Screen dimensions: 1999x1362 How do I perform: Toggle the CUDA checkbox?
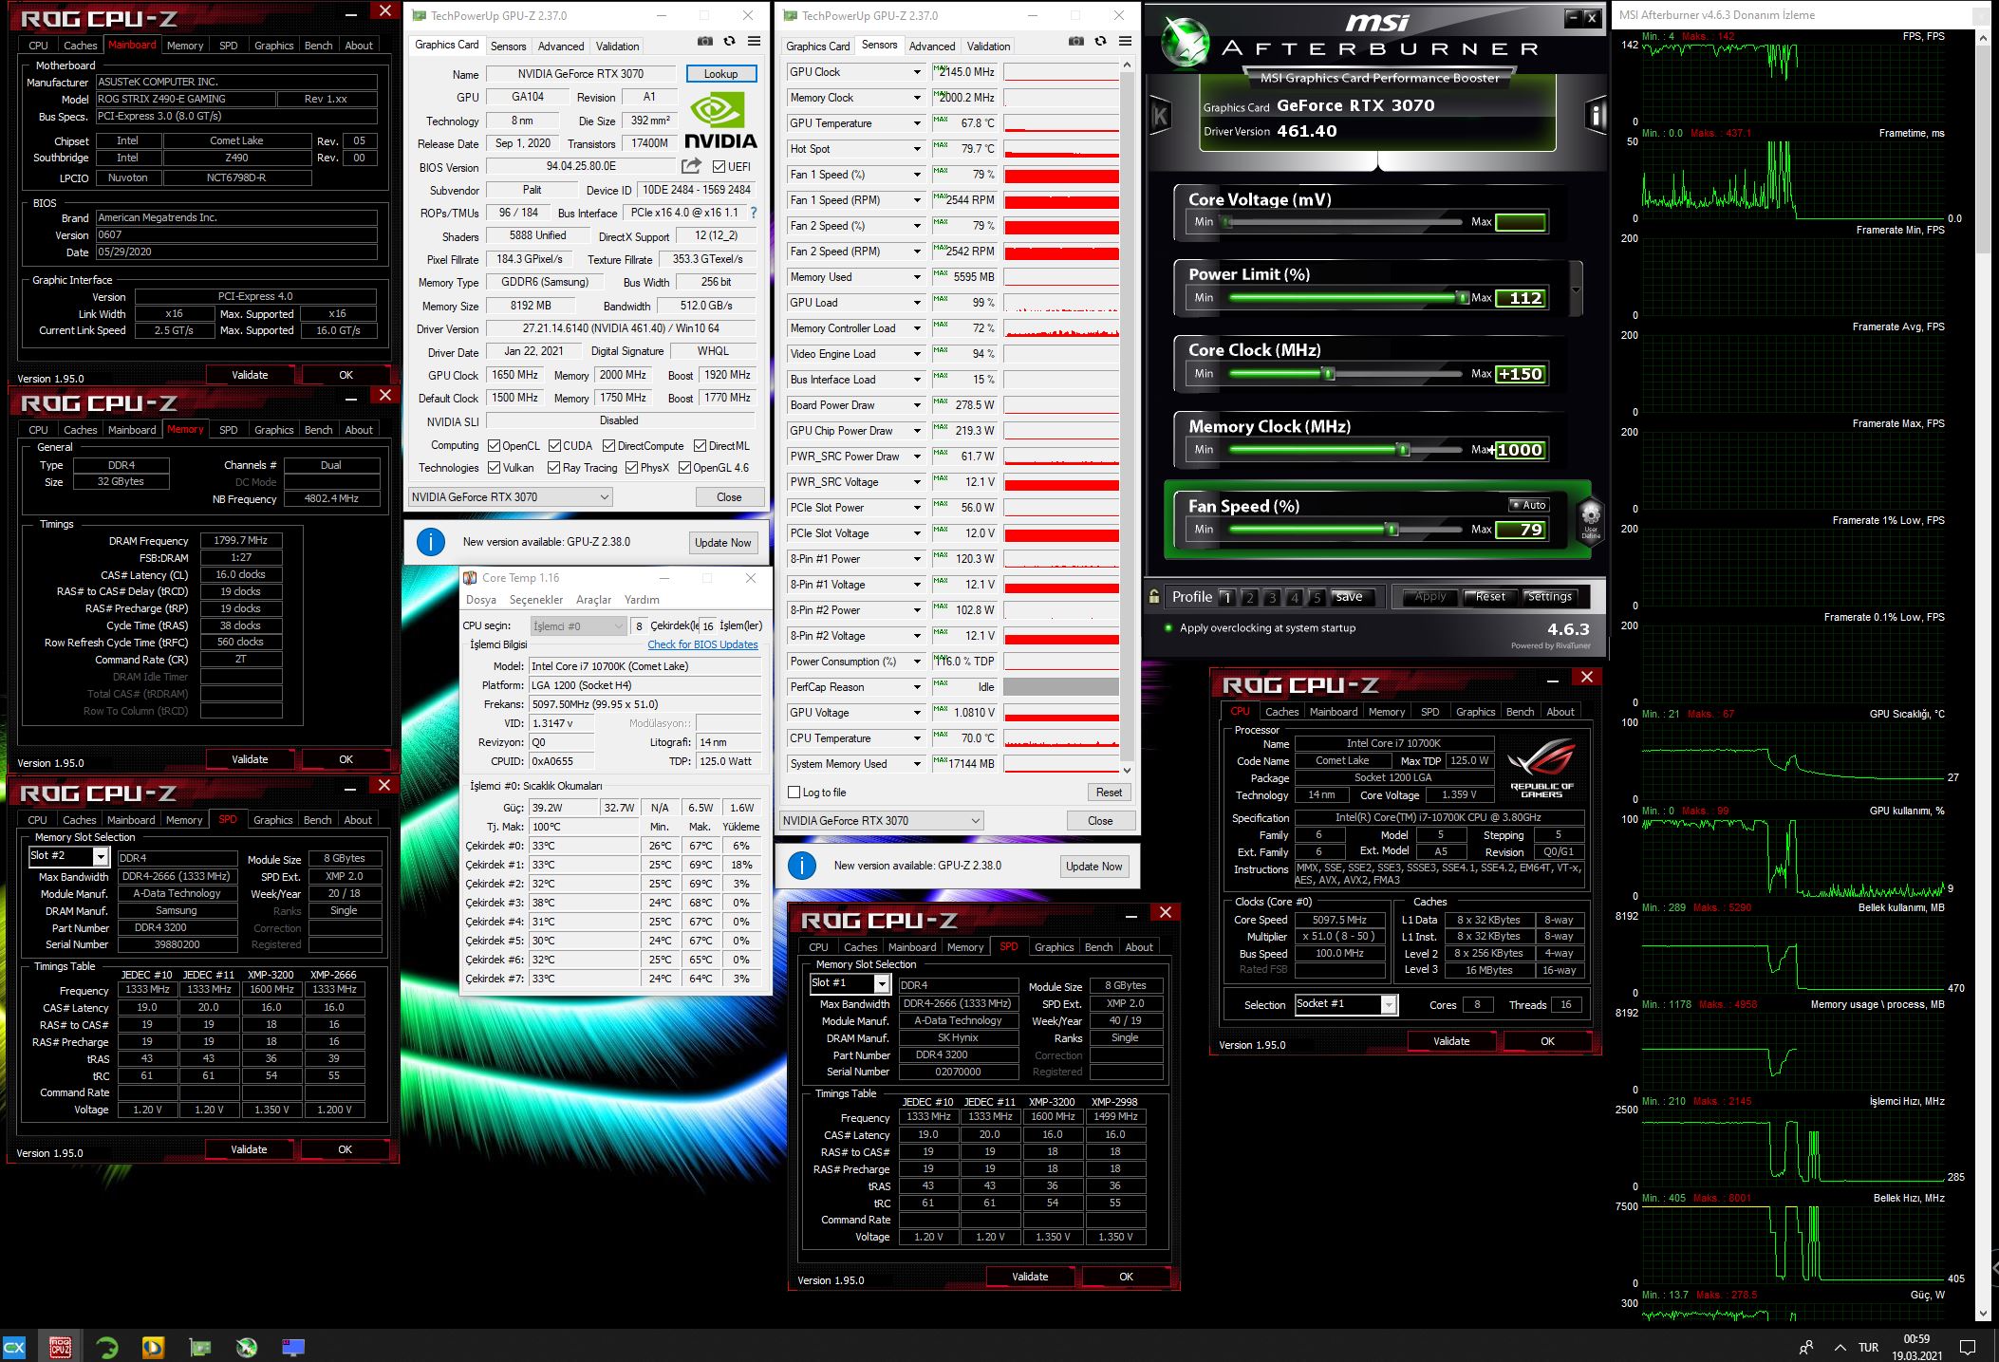coord(554,446)
